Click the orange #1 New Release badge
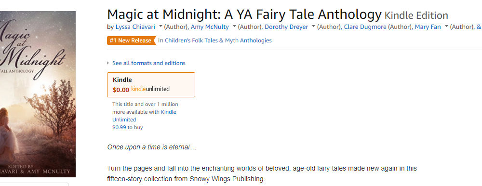Image resolution: width=482 pixels, height=186 pixels. 131,40
